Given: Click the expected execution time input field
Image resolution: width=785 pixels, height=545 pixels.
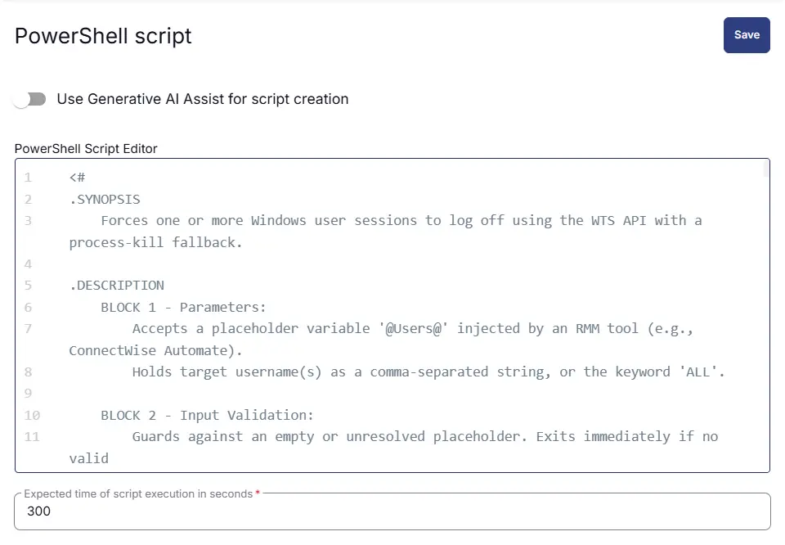Looking at the screenshot, I should pos(392,511).
